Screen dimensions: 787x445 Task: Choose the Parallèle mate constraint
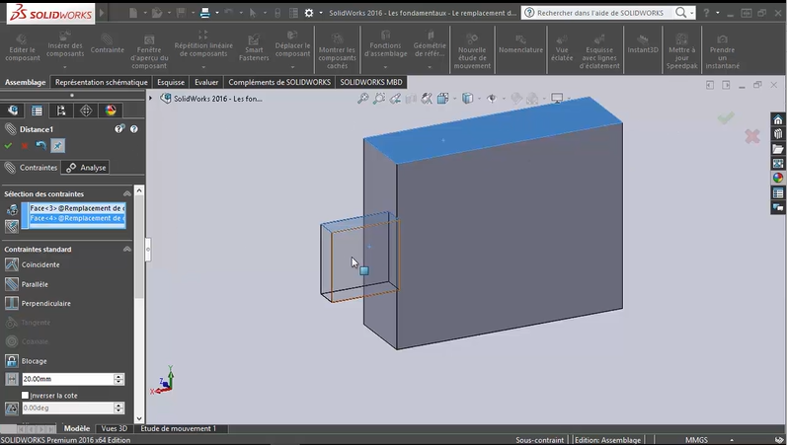coord(12,283)
